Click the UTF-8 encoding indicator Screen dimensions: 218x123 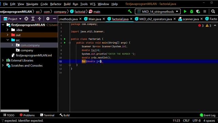[x=197, y=121]
